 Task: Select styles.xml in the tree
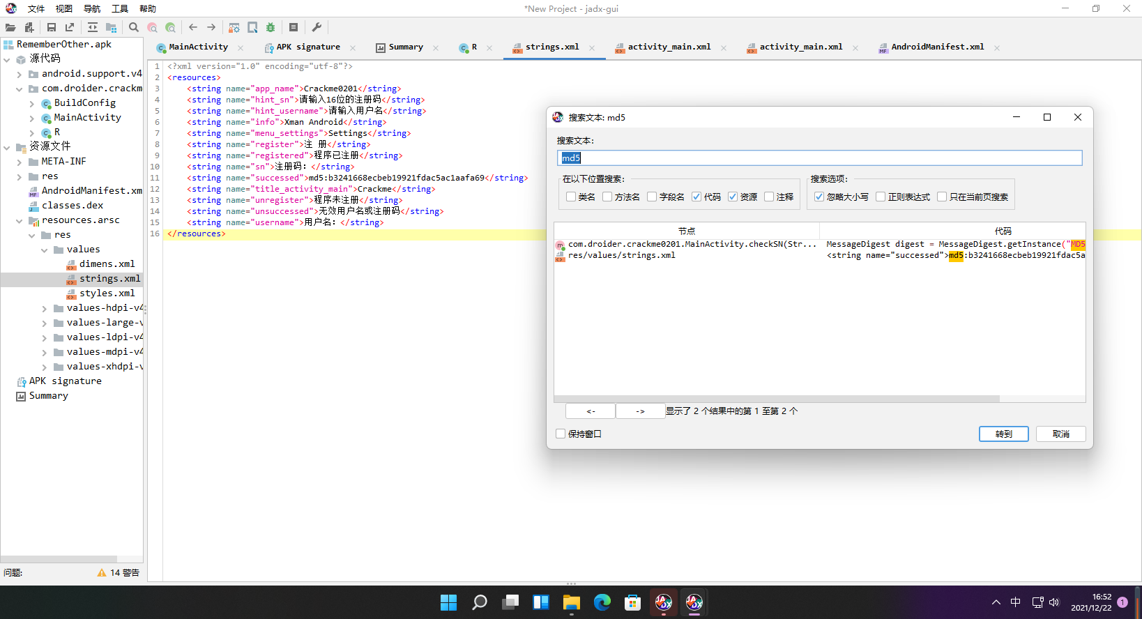pos(107,293)
